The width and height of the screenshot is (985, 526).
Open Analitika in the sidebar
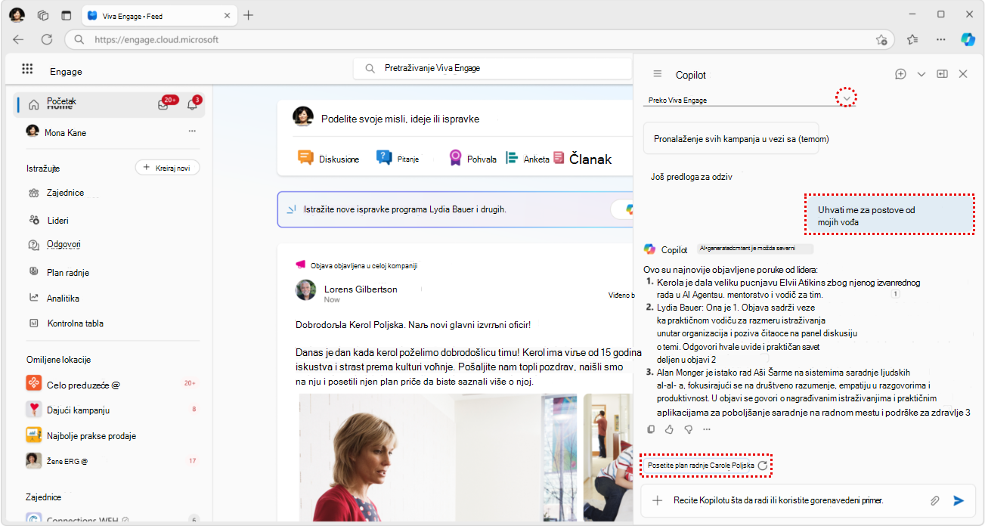(x=63, y=299)
